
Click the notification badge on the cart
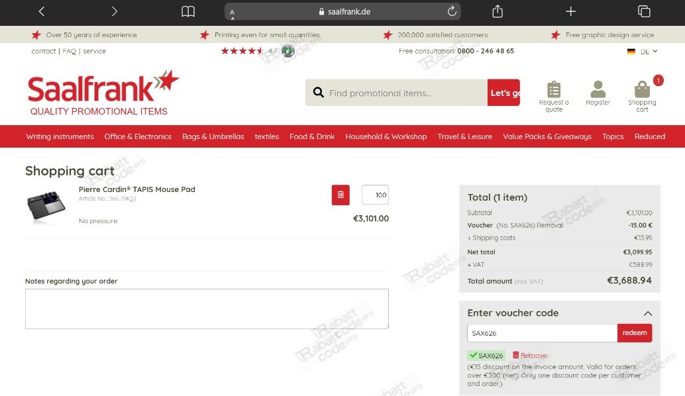pos(658,80)
